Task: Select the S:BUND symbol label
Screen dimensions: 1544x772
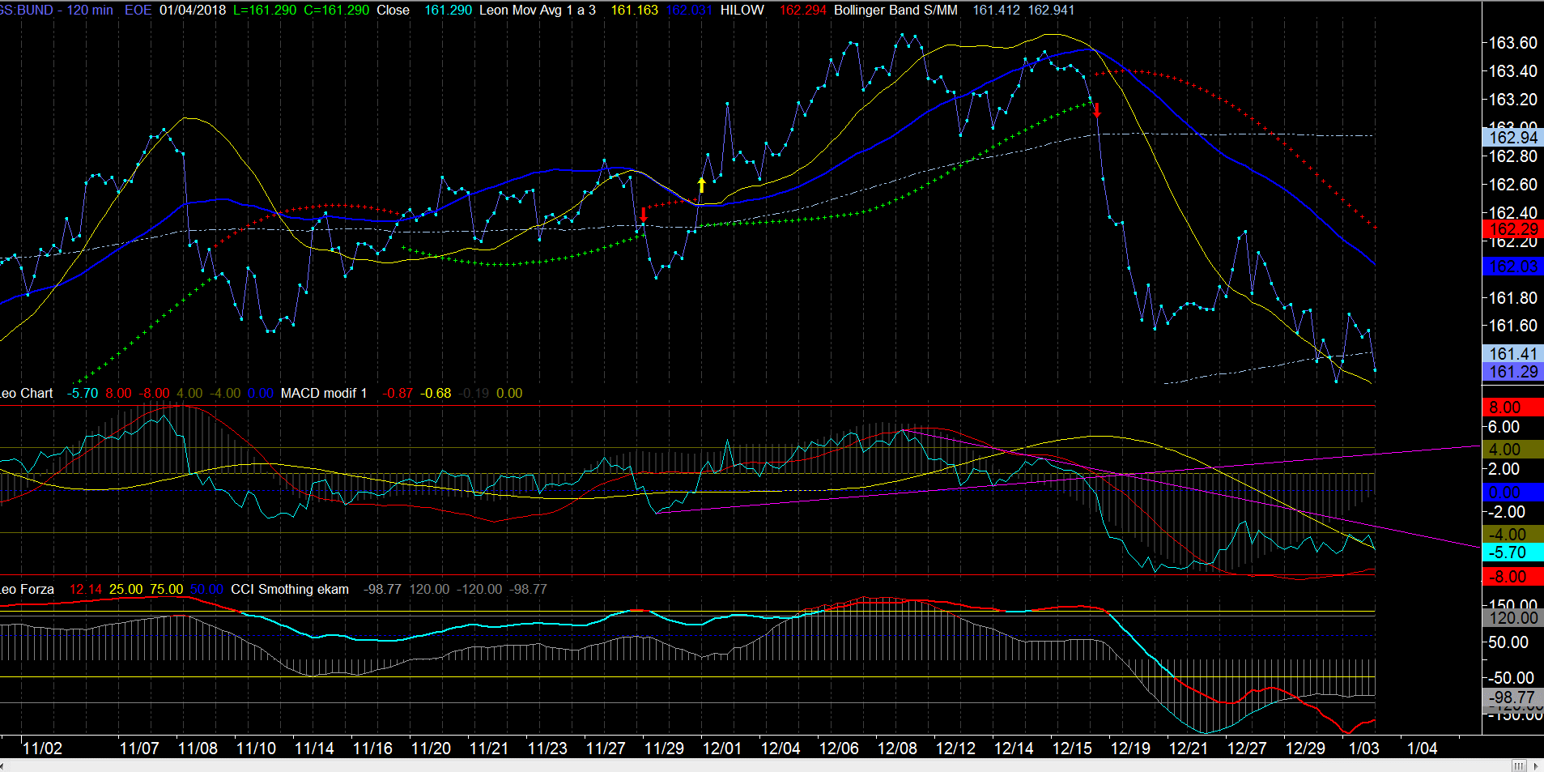Action: [x=27, y=11]
